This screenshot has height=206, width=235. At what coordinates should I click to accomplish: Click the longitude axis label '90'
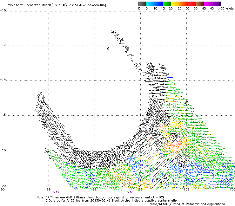pos(3,190)
